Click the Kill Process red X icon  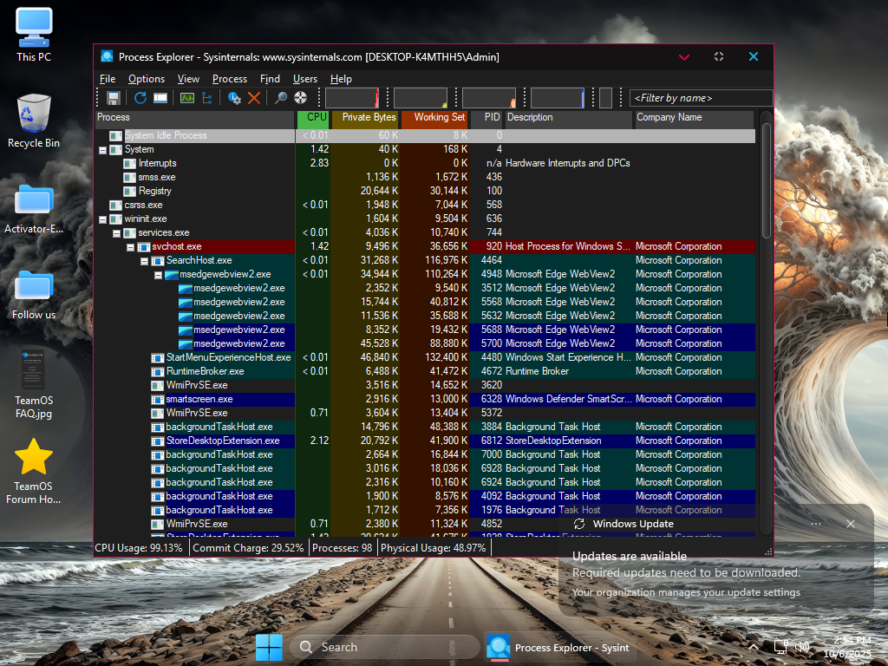coord(254,98)
